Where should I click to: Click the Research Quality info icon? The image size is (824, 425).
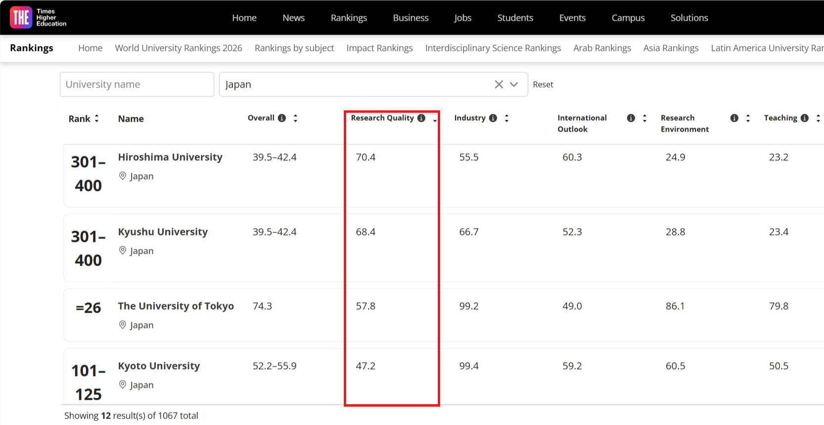pyautogui.click(x=421, y=118)
